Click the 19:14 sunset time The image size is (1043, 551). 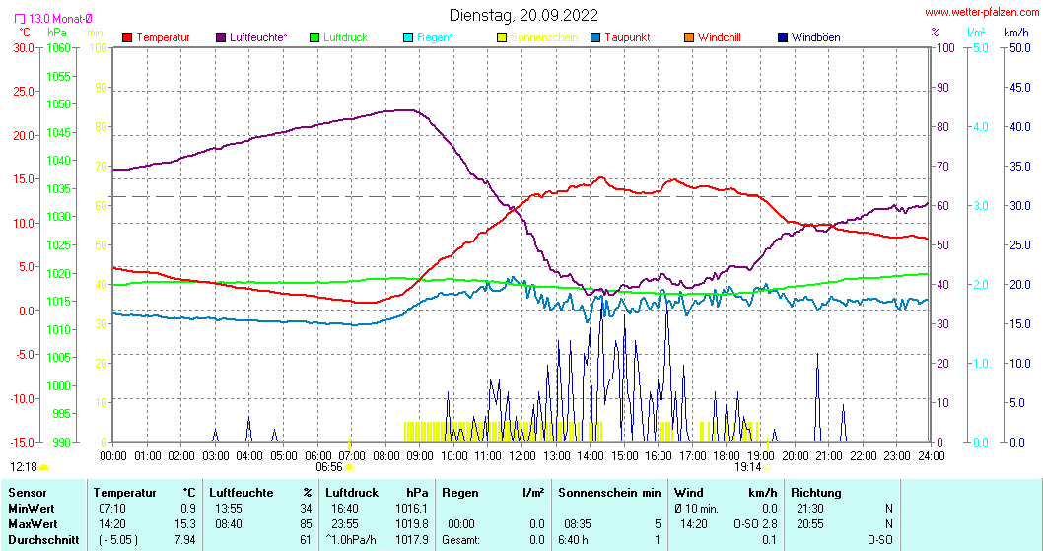point(747,467)
